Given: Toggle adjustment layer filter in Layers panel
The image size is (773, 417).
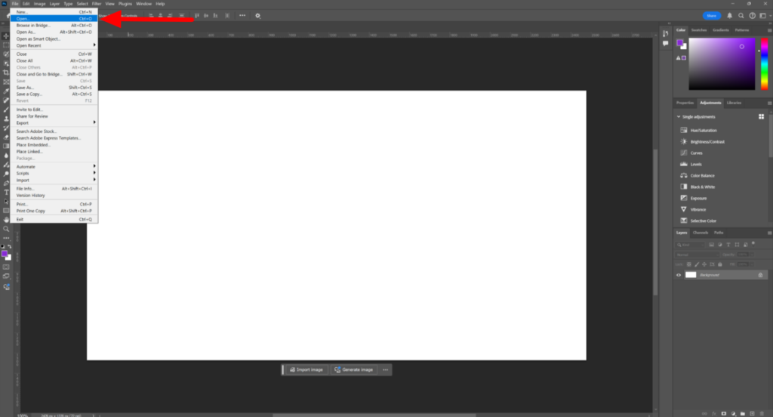Looking at the screenshot, I should pyautogui.click(x=719, y=245).
